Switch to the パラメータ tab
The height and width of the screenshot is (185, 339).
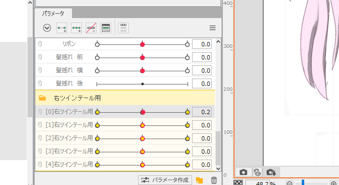pos(53,13)
